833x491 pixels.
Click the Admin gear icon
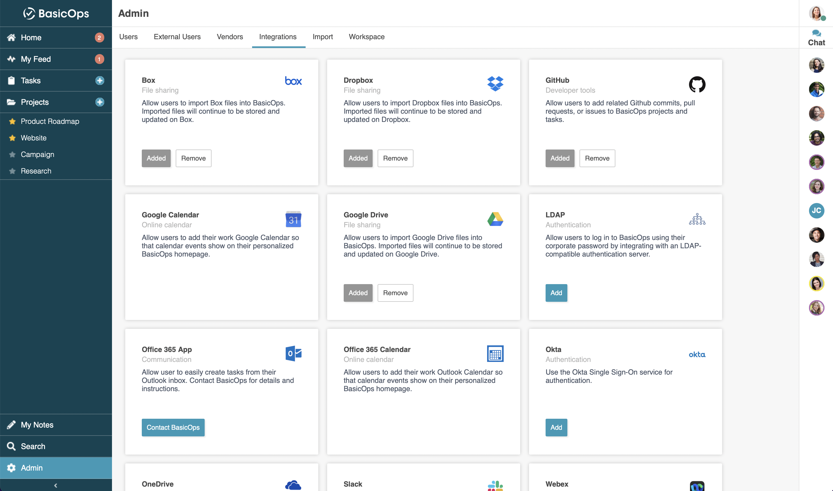(x=11, y=468)
